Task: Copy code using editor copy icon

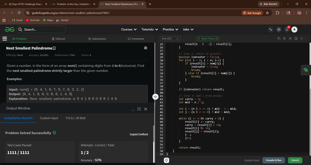Action: (x=279, y=39)
